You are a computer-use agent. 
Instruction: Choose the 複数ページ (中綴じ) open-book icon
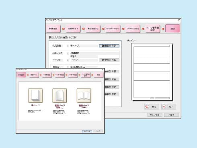84,96
